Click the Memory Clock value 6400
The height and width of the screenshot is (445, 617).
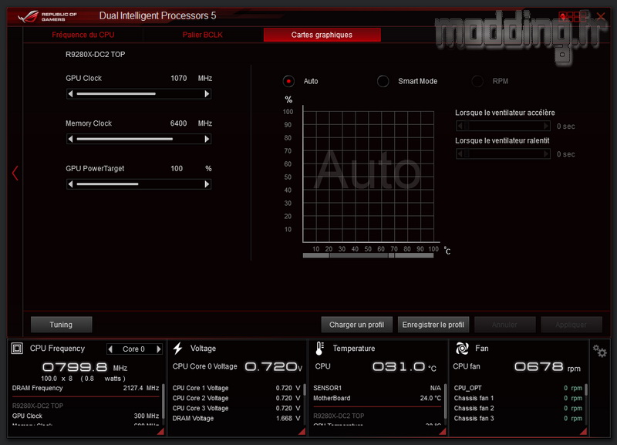pos(179,123)
